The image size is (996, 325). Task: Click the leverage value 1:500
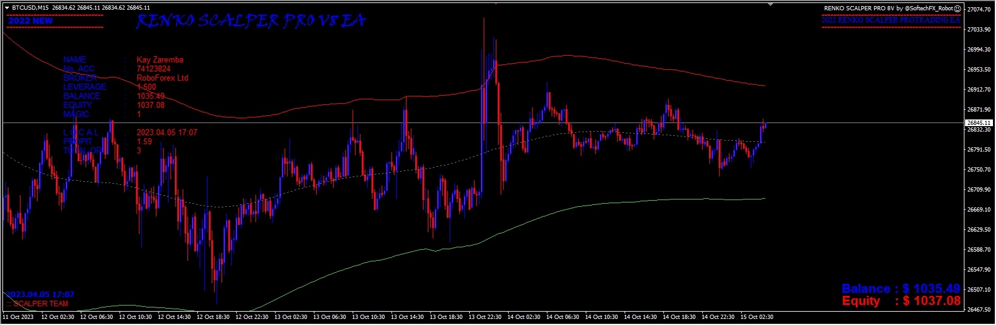pyautogui.click(x=146, y=87)
